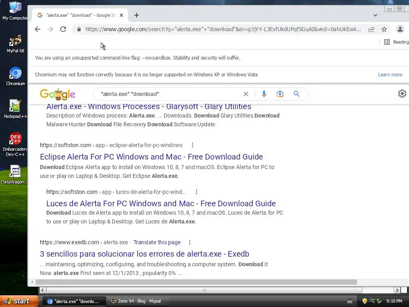Click the page horizontal scrollbar thumb
Screen dimensions: 409x307
[x=196, y=282]
